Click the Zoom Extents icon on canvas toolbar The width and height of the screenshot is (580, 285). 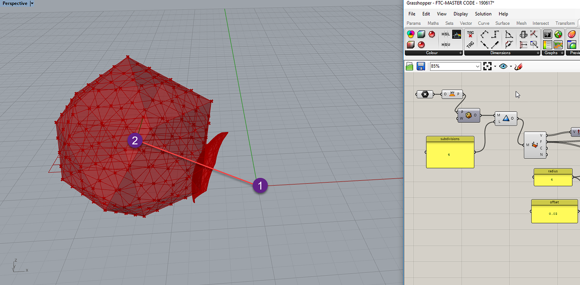point(488,66)
